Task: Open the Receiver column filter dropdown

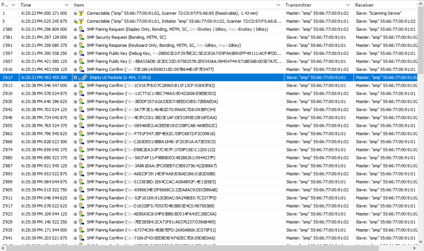Action: tap(417, 5)
